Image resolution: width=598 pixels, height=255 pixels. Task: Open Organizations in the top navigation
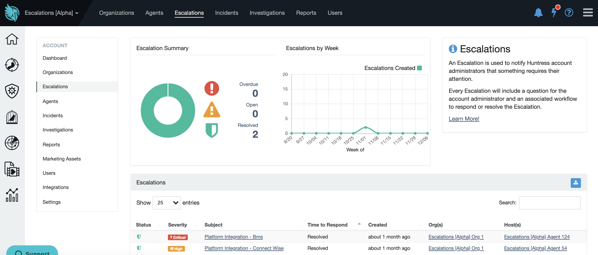[x=117, y=13]
